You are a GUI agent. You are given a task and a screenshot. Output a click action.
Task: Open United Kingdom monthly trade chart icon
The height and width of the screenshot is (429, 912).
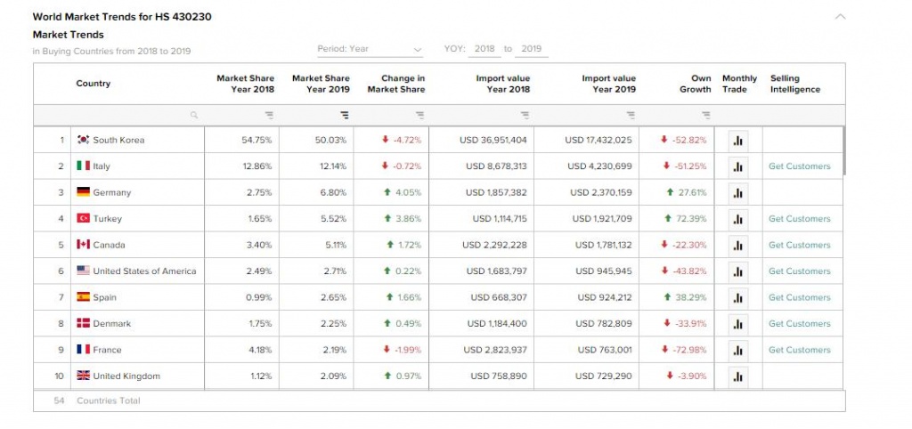(738, 376)
